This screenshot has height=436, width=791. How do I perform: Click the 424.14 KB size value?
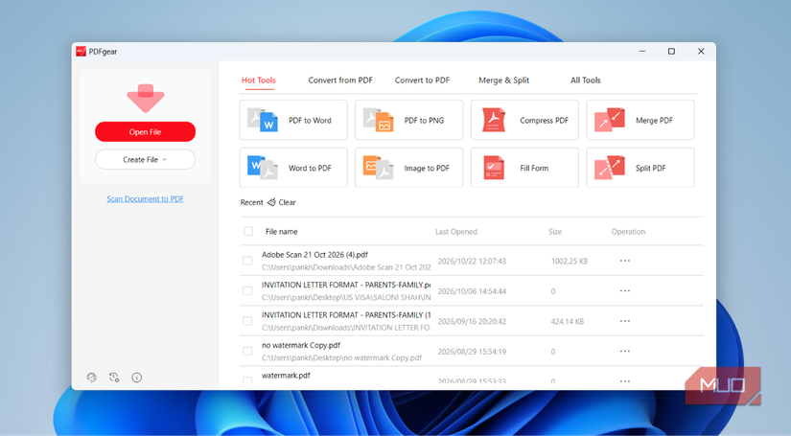pos(567,321)
